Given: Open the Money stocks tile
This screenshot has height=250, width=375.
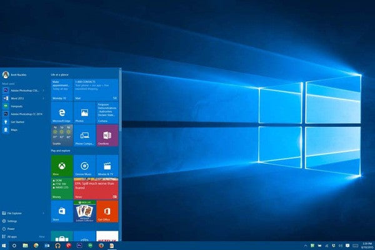Looking at the screenshot, I should point(62,189).
